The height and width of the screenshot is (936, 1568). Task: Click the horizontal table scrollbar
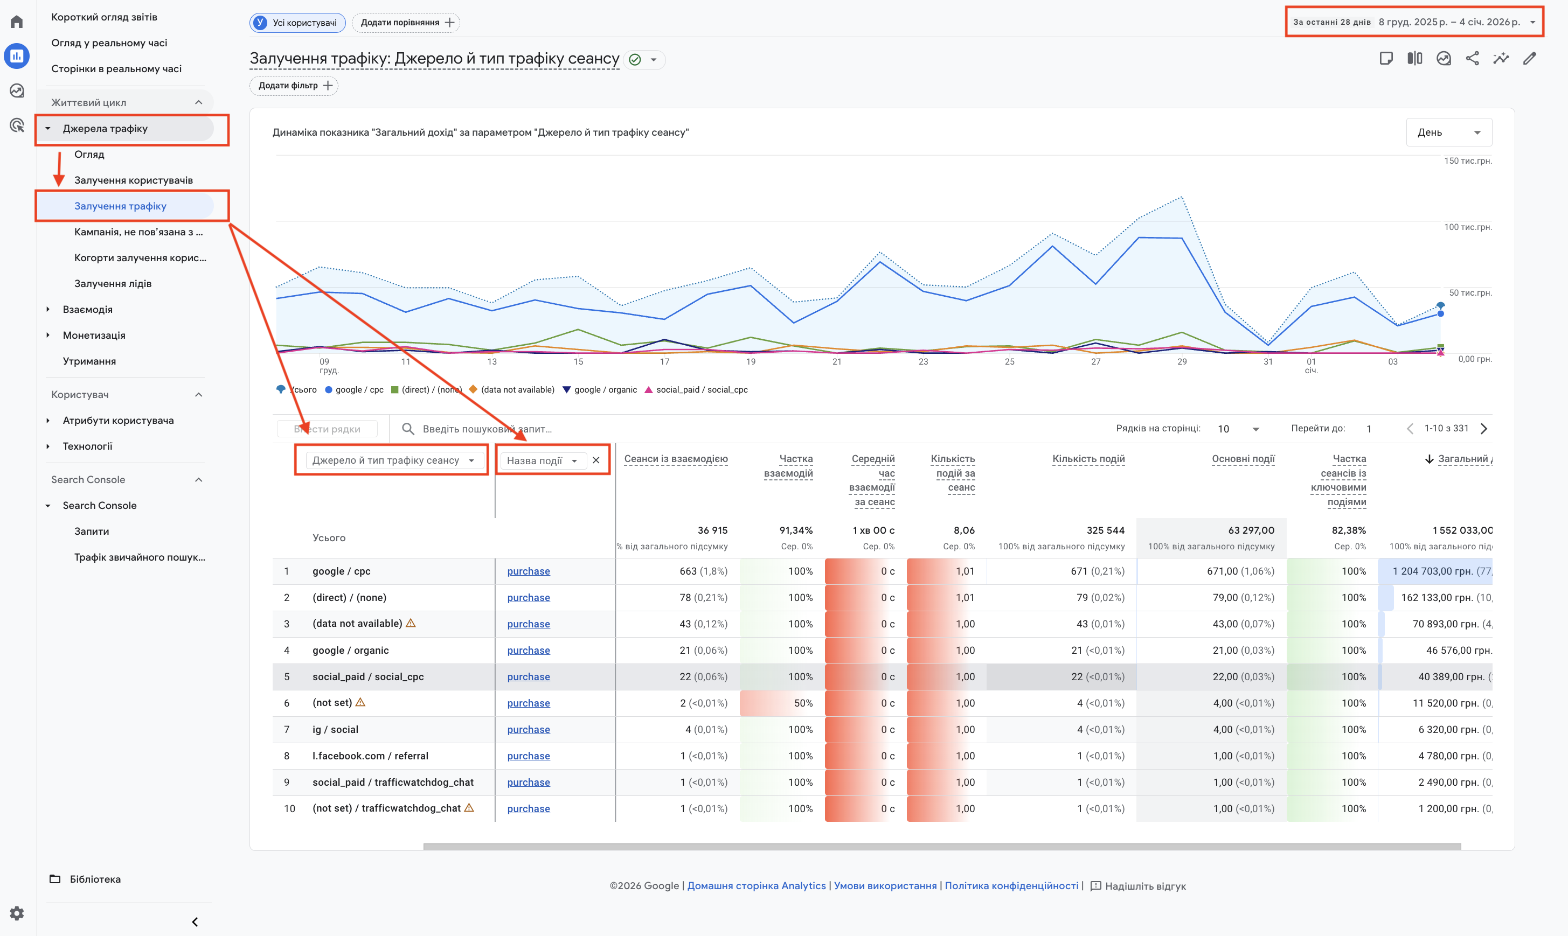click(941, 847)
